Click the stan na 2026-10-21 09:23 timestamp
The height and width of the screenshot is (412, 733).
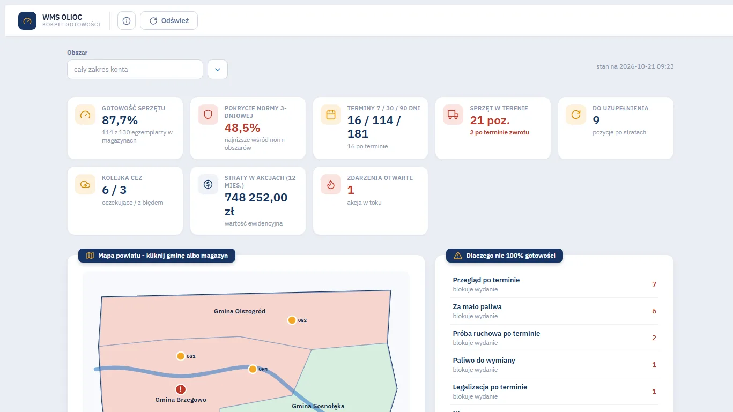click(635, 66)
